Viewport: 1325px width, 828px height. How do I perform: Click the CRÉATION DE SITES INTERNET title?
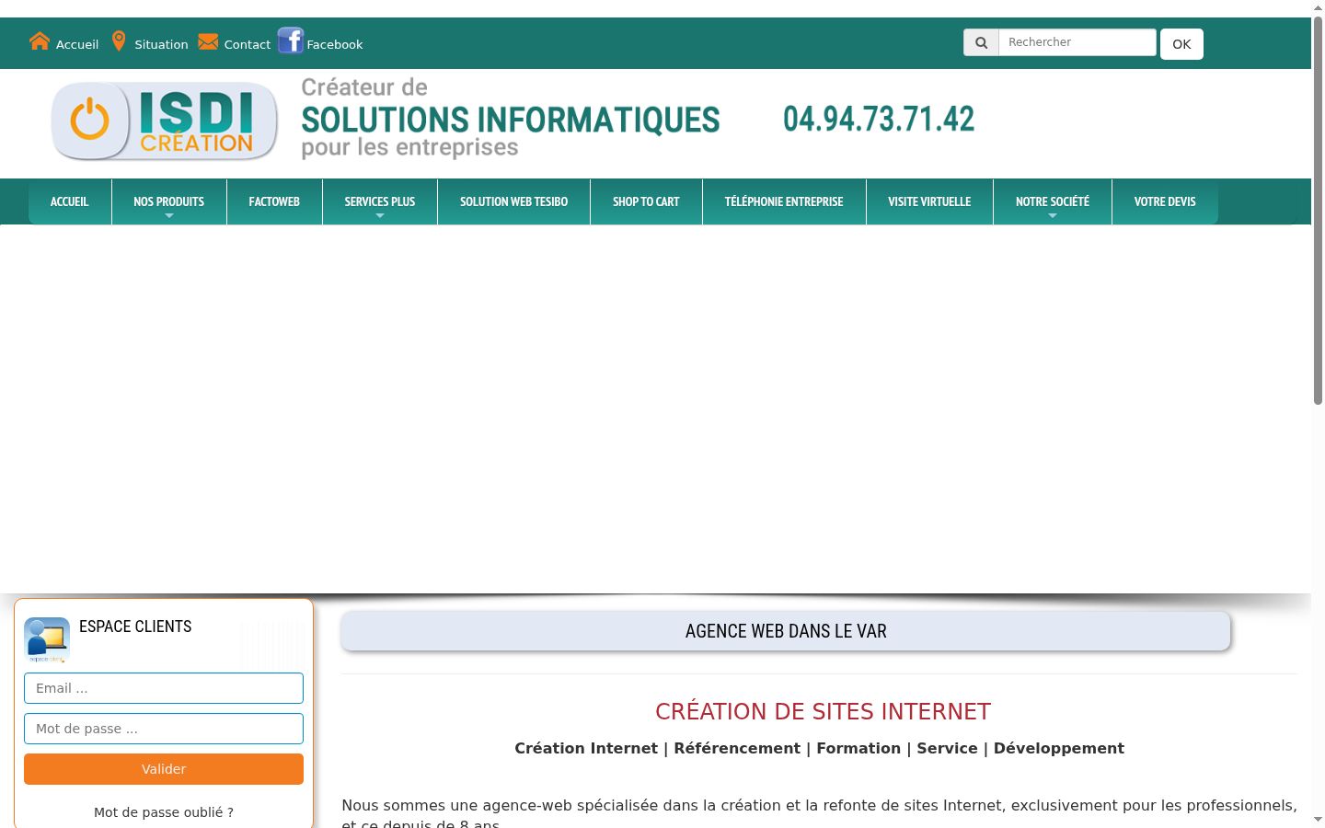point(823,711)
